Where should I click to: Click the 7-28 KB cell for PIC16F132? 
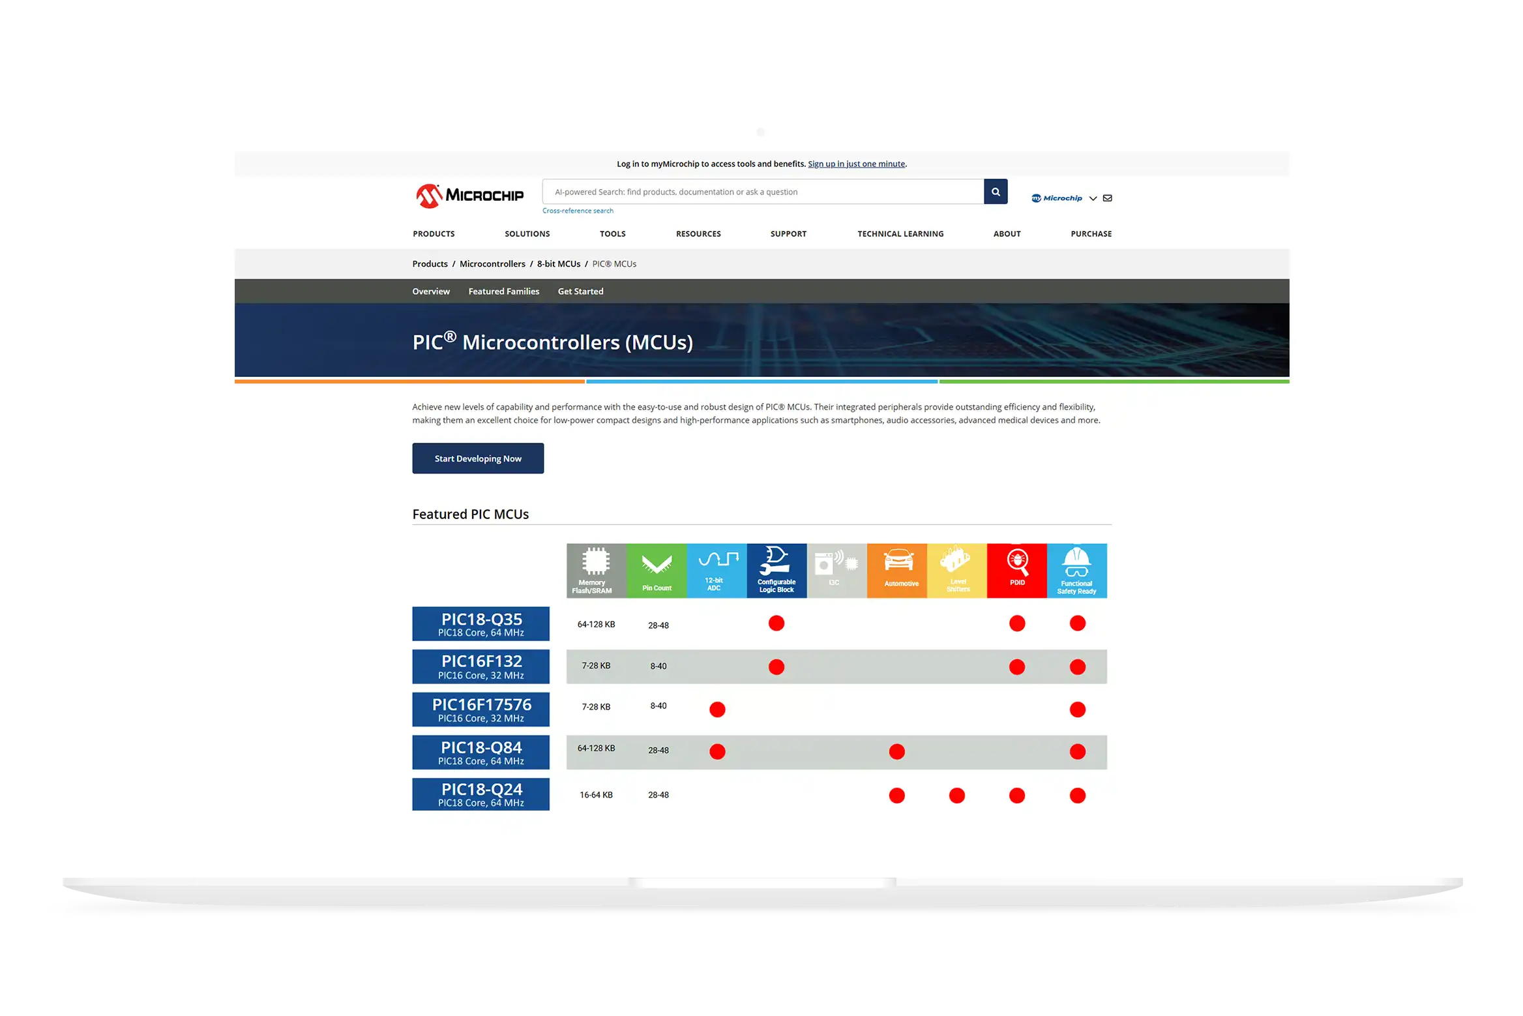596,666
